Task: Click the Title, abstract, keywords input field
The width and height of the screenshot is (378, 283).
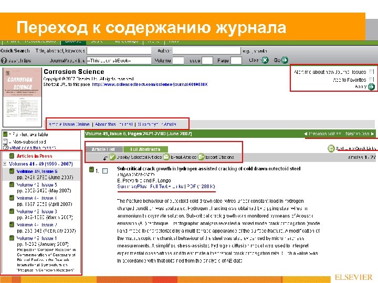Action: pyautogui.click(x=119, y=51)
